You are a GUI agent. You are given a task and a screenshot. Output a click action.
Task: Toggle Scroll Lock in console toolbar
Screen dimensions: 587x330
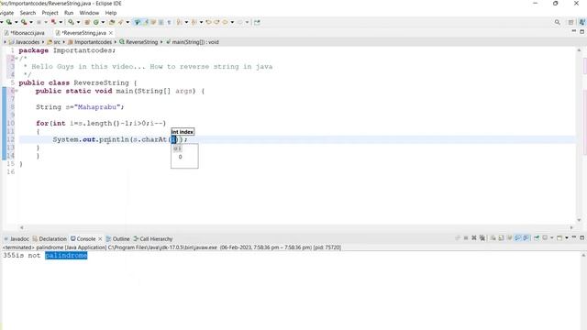pyautogui.click(x=502, y=238)
